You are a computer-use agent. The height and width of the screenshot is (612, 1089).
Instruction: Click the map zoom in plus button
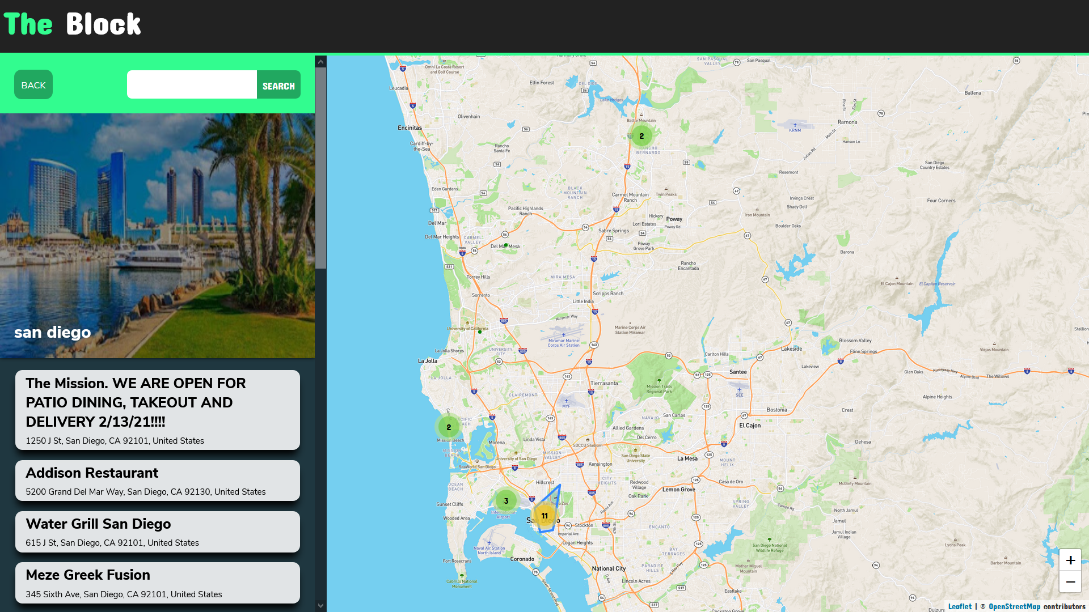click(x=1070, y=560)
